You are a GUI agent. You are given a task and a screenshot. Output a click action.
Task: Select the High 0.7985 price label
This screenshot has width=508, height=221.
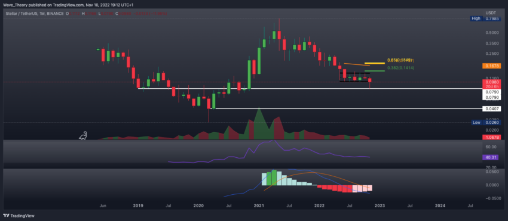point(485,18)
